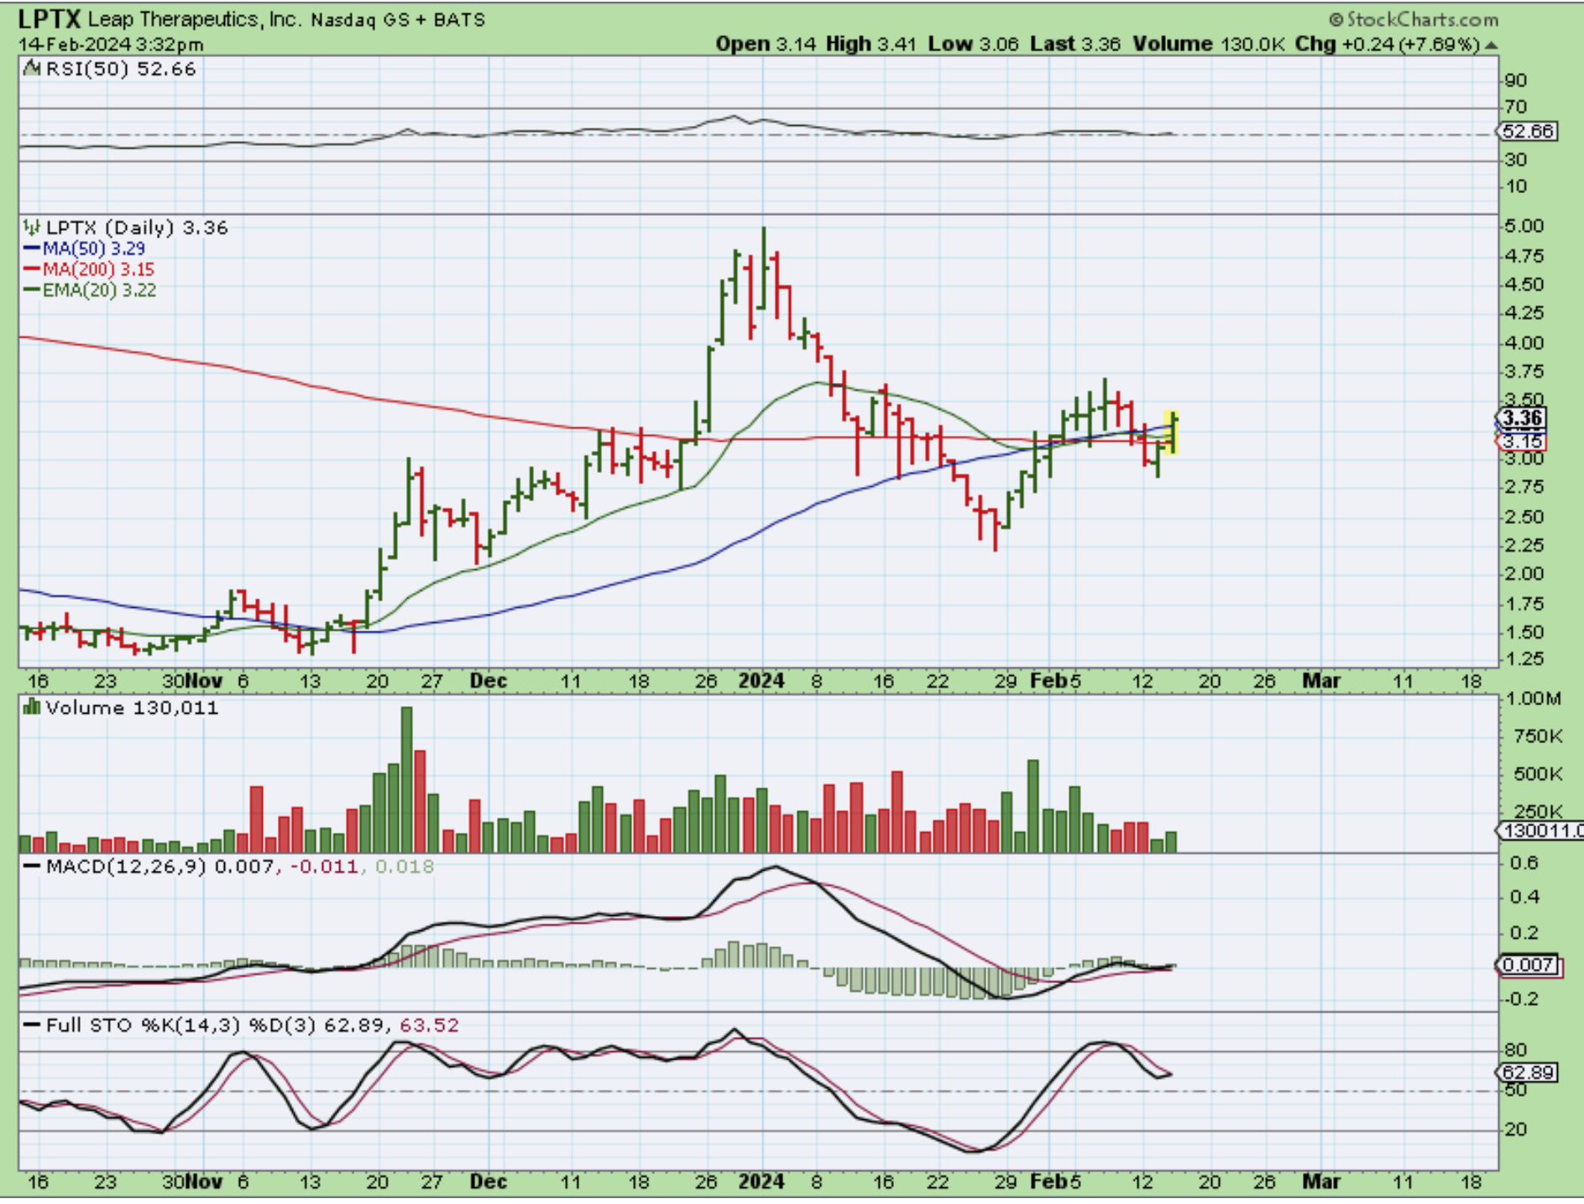This screenshot has width=1584, height=1204.
Task: Click the Last 3.36 value in header
Action: [x=1075, y=44]
